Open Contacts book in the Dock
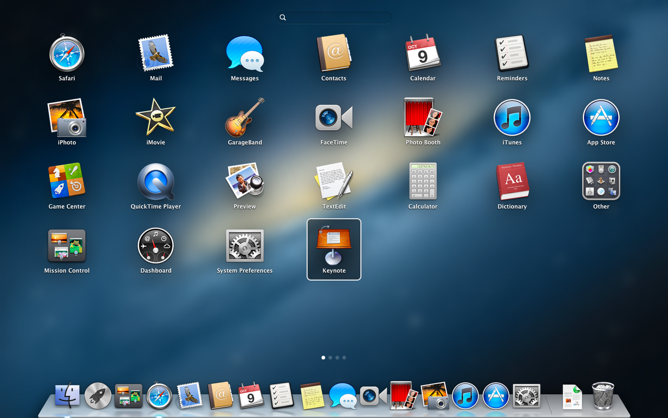Viewport: 668px width, 418px height. click(x=220, y=396)
